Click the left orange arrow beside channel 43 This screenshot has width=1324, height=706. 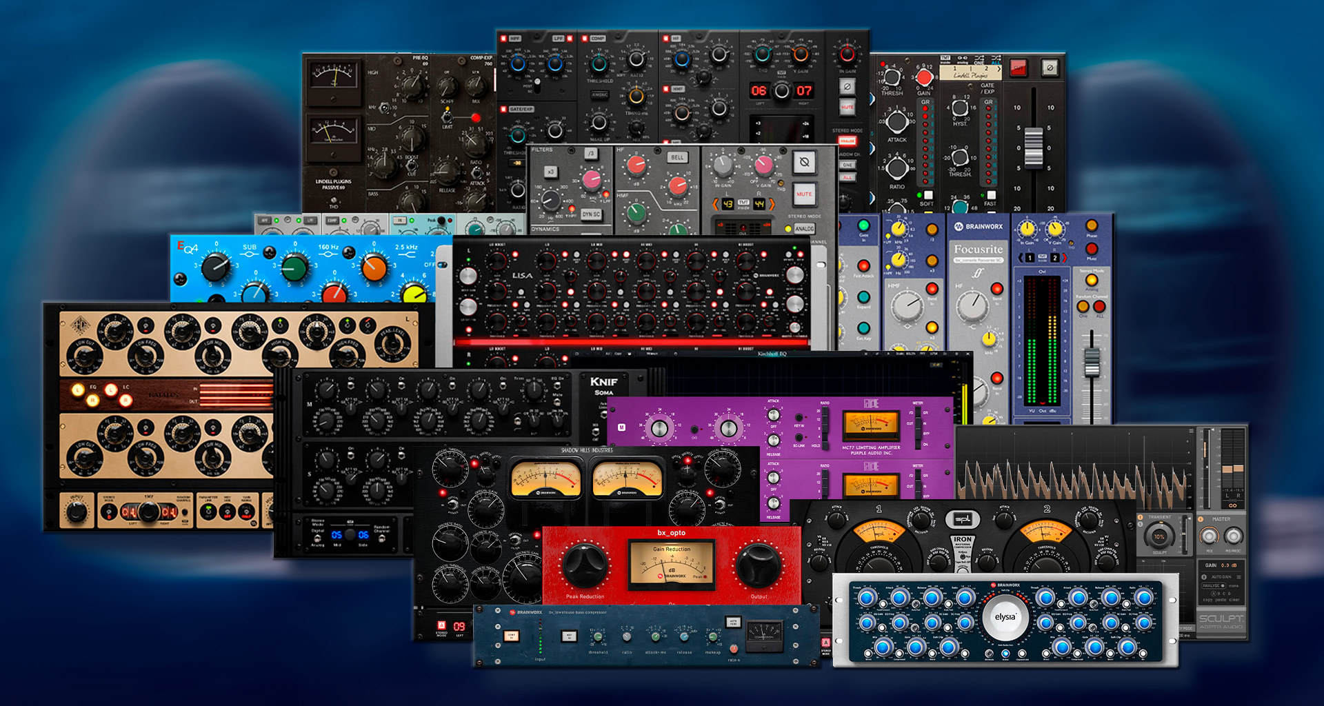(715, 204)
